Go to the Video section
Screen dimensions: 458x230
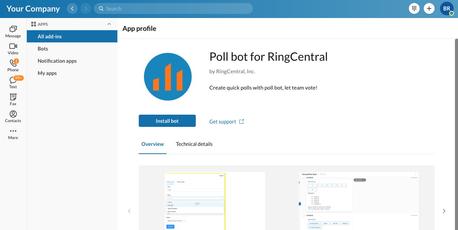point(13,49)
